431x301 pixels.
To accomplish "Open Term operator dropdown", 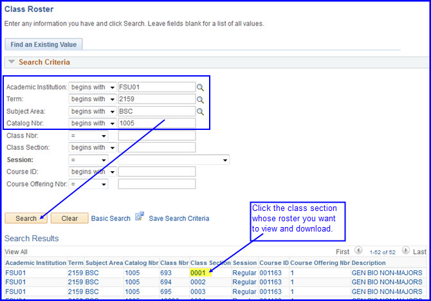I will [93, 99].
